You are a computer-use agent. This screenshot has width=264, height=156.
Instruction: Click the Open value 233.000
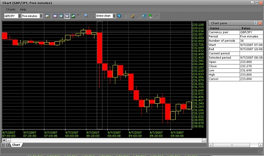tap(251, 62)
